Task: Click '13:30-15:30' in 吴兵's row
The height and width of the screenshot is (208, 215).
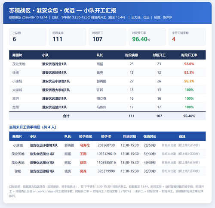Action: click(129, 171)
